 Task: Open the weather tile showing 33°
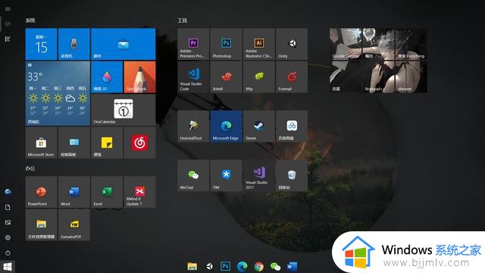point(58,93)
